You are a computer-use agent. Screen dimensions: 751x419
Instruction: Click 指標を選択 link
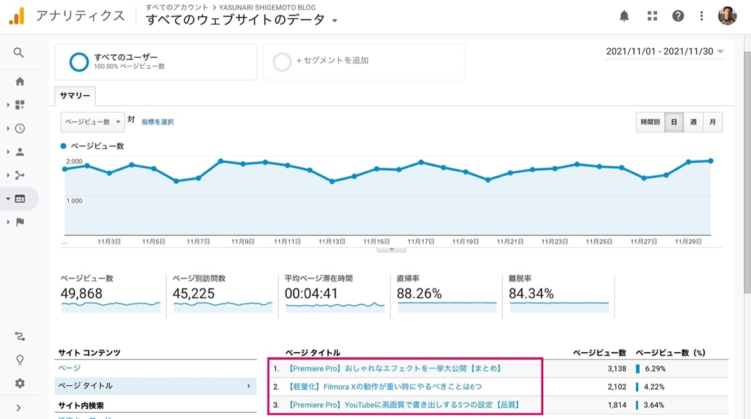click(158, 122)
